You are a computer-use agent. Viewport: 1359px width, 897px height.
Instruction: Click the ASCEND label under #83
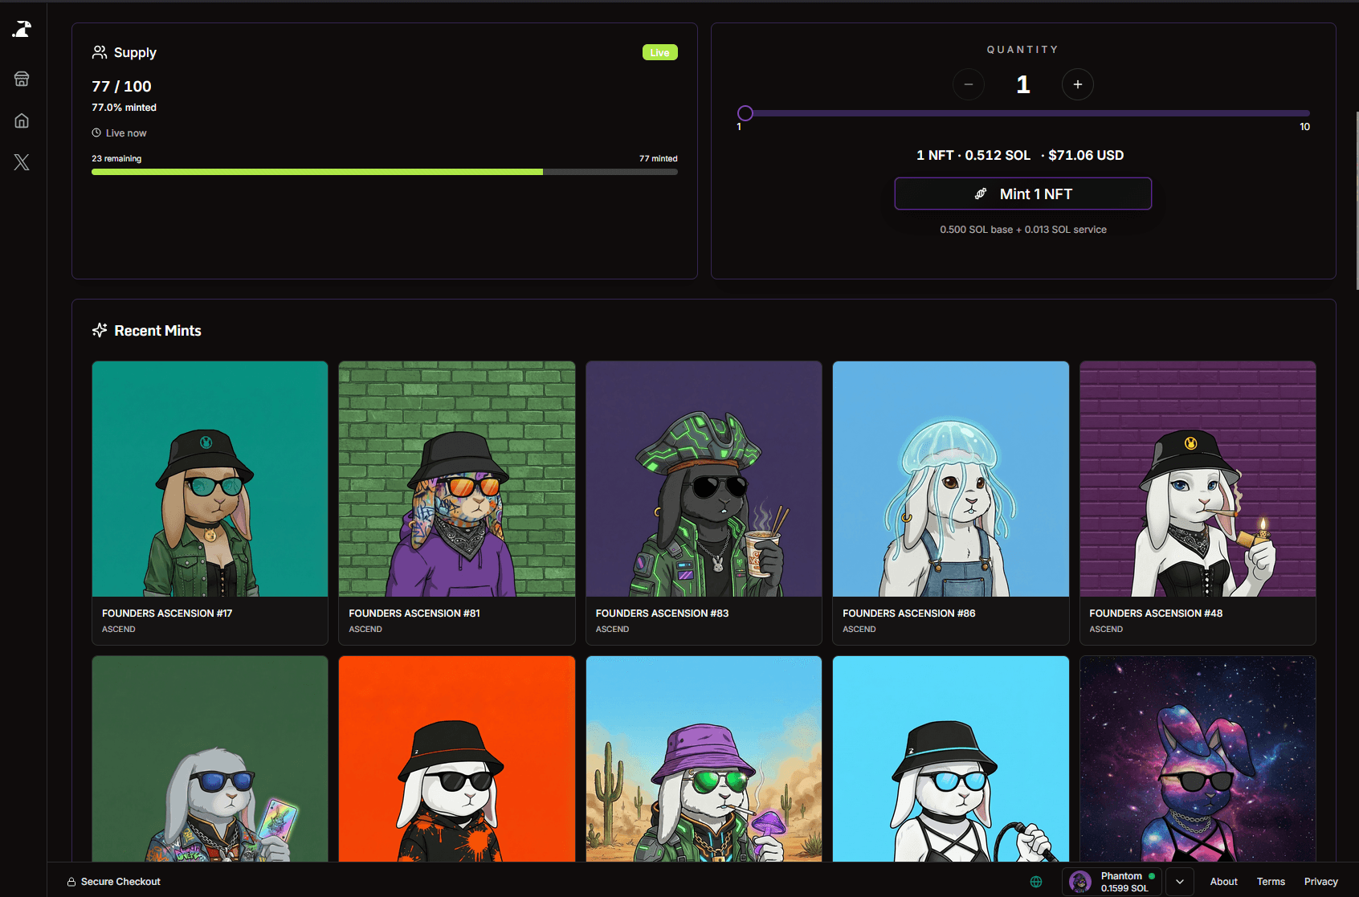pyautogui.click(x=612, y=629)
